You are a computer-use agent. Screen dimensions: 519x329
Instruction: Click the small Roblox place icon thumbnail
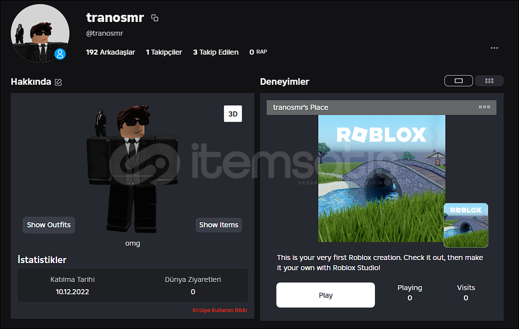[466, 225]
